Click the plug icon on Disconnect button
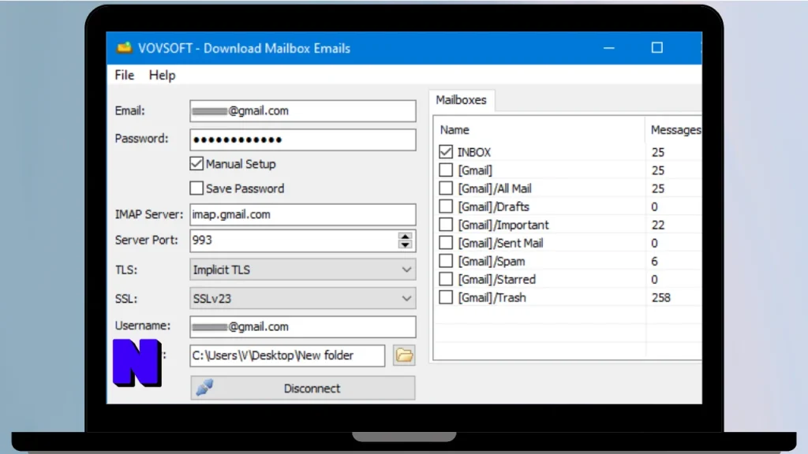This screenshot has width=808, height=454. tap(205, 388)
